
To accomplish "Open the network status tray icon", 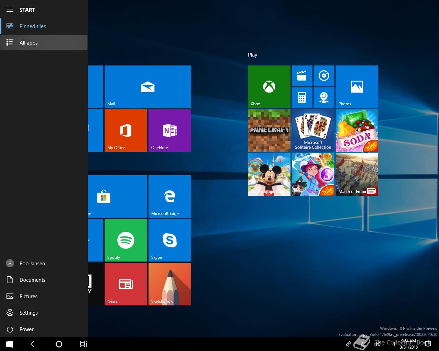I will 364,344.
